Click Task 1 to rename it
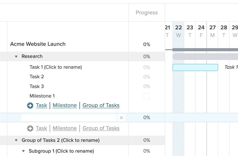This screenshot has height=156, width=238. pos(56,67)
